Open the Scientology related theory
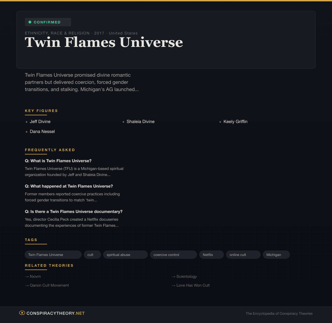 186,276
